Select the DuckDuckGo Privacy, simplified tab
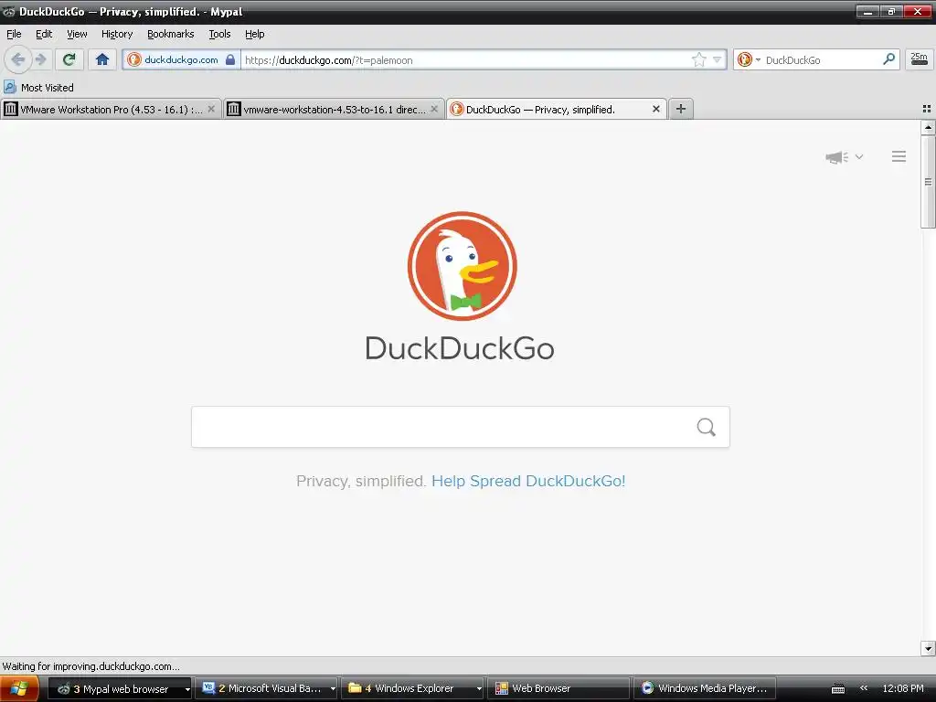The image size is (936, 702). tap(556, 110)
